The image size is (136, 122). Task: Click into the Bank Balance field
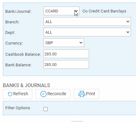point(66,64)
